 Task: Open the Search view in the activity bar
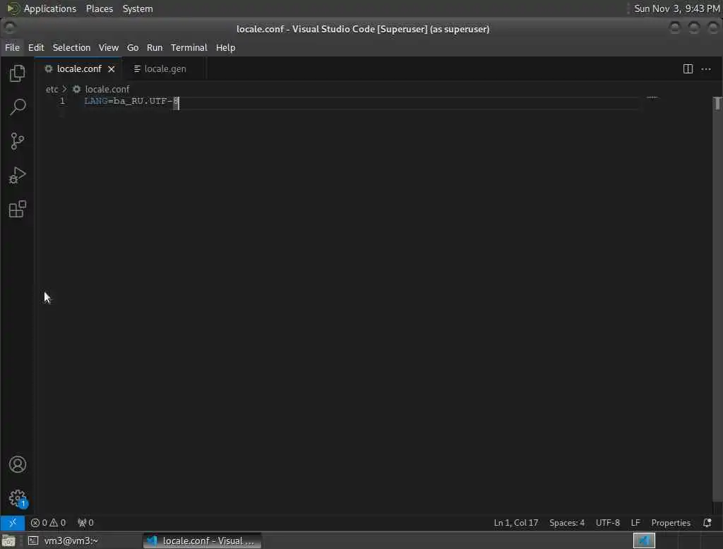[18, 107]
